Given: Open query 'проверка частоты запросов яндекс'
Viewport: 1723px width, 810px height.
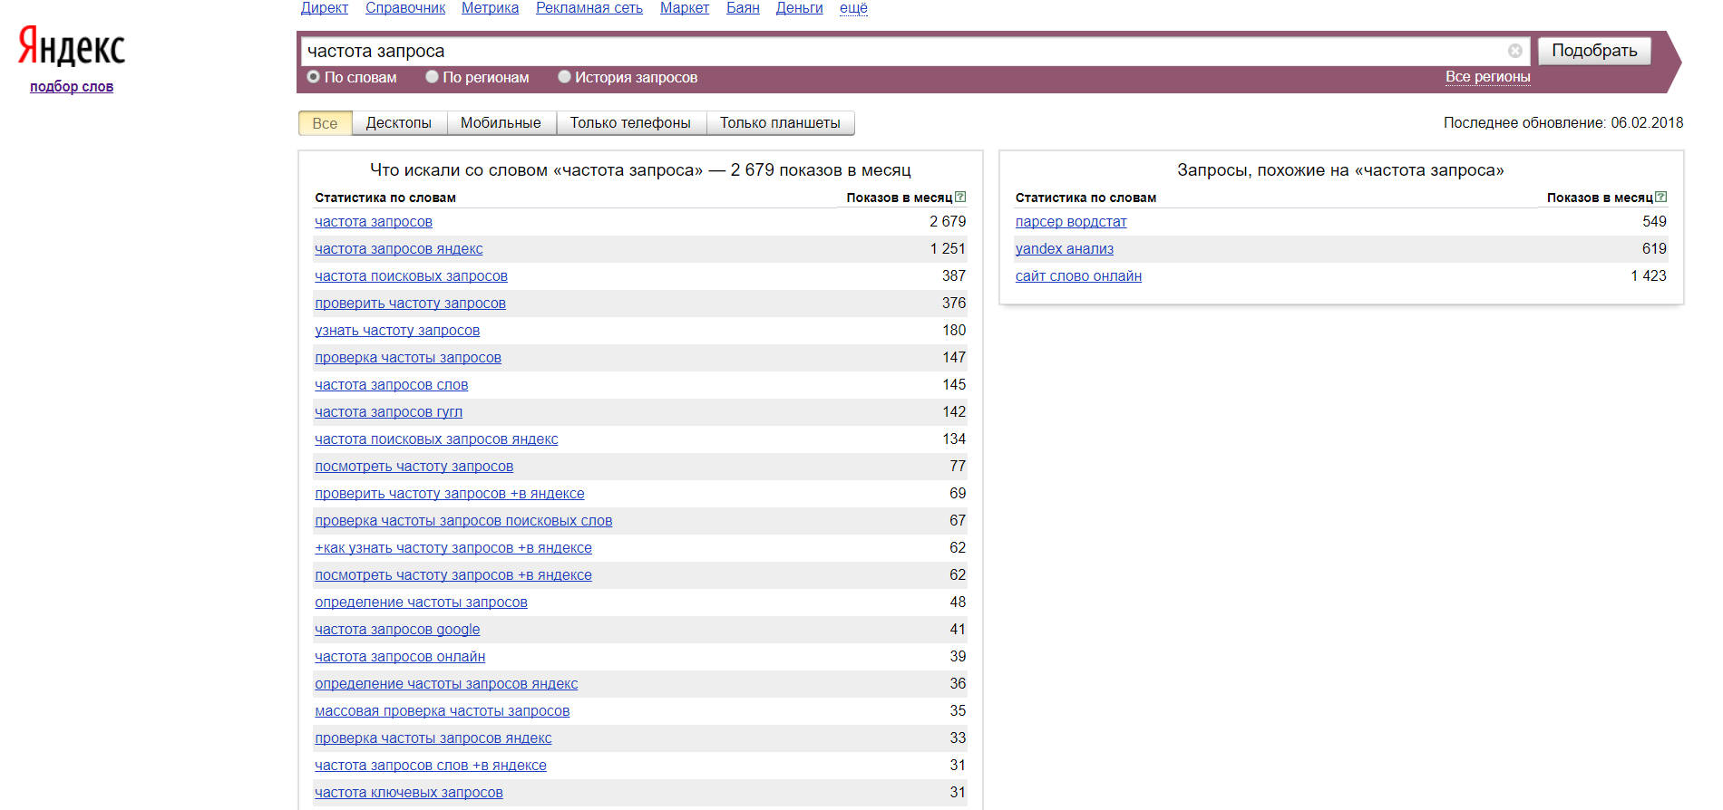Looking at the screenshot, I should click(x=433, y=738).
